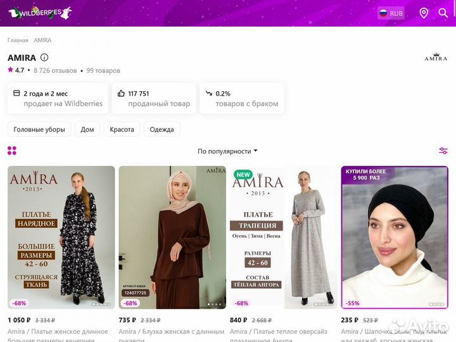
Task: Open the Платье трапеция product photo
Action: coord(283,237)
